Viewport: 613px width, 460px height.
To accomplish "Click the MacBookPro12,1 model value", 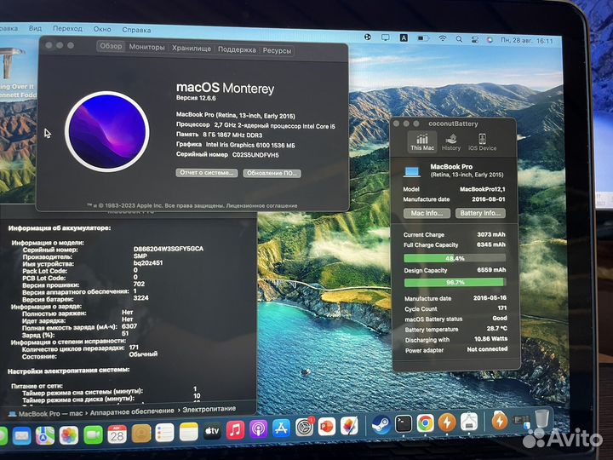I will point(483,189).
